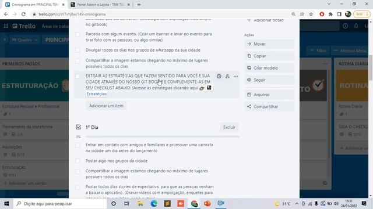Check the Parceria com algum evento item
Viewport: 373px width, 209px height.
click(x=78, y=35)
